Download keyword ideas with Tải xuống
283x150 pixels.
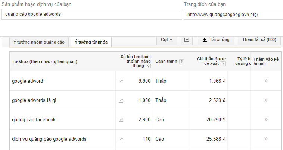pos(216,40)
